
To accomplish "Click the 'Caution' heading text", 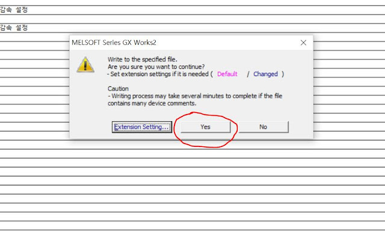I will click(118, 89).
